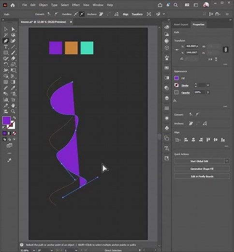This screenshot has width=234, height=252.
Task: Select the Eraser tool
Action: click(13, 58)
